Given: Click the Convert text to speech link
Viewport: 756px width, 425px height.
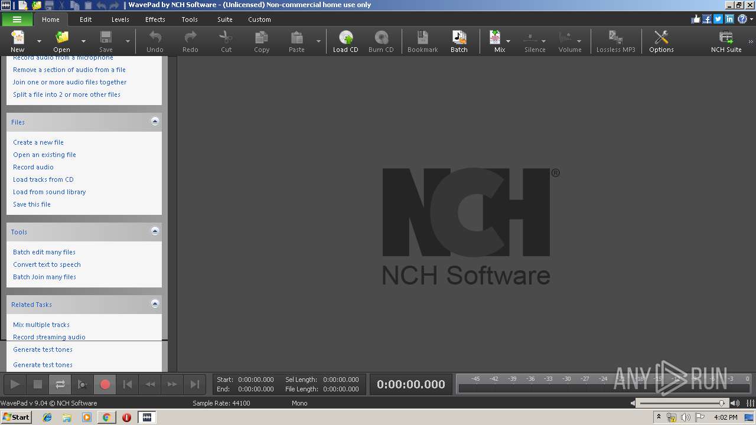Looking at the screenshot, I should click(x=47, y=264).
